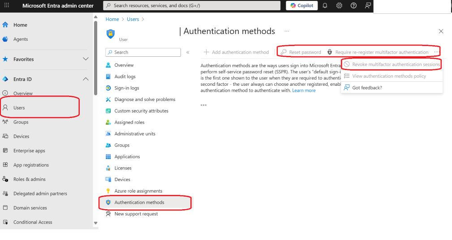Click the Agents icon in sidebar

[5, 39]
